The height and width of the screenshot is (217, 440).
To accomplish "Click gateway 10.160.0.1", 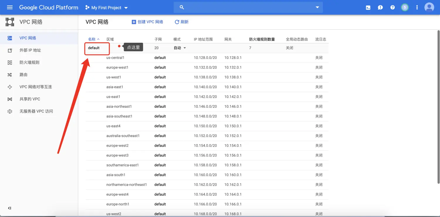I will 233,175.
